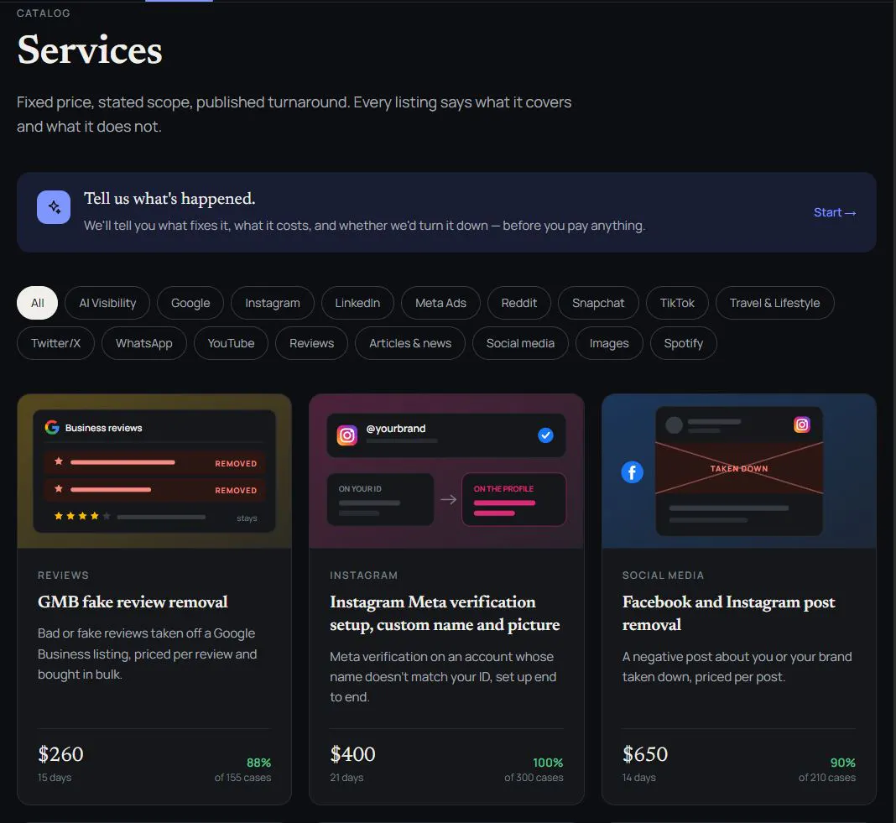This screenshot has width=896, height=823.
Task: Click the 100% success rate
Action: point(548,763)
